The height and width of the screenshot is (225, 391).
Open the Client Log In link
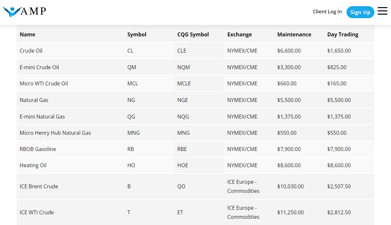point(327,12)
